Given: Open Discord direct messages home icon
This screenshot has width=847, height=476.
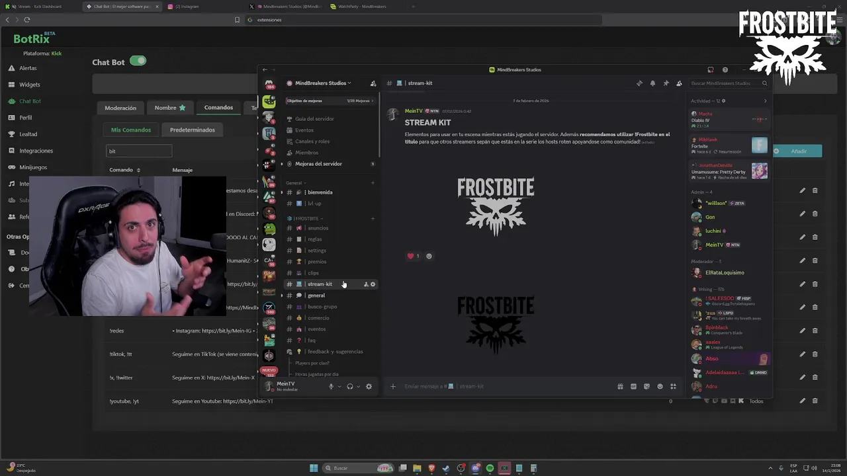Looking at the screenshot, I should pos(269,84).
